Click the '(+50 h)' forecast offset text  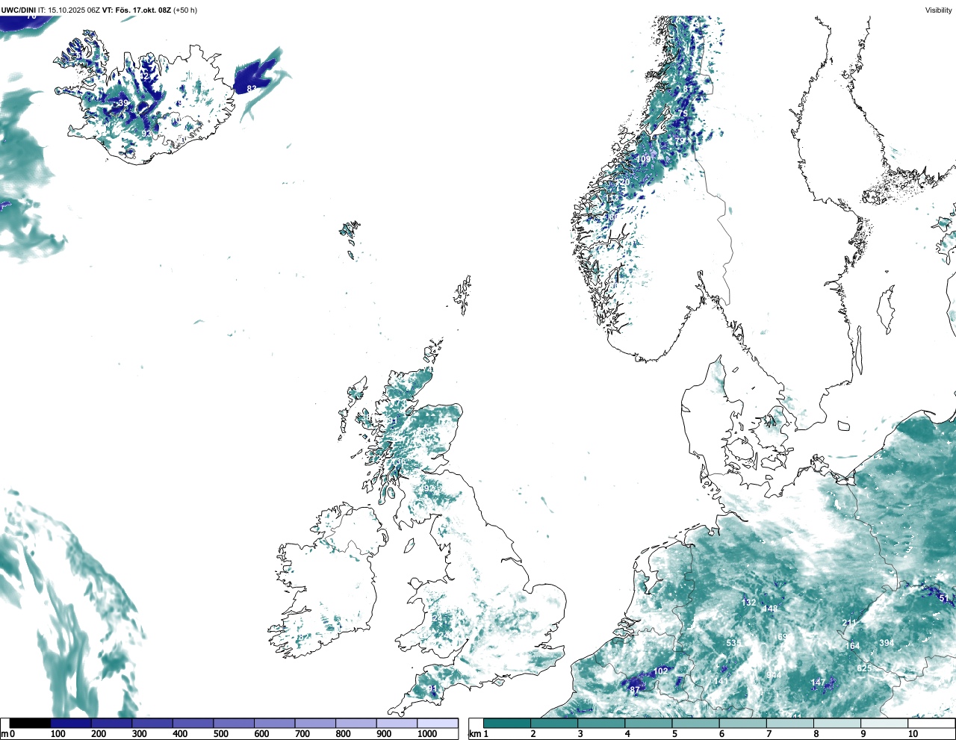coord(185,10)
